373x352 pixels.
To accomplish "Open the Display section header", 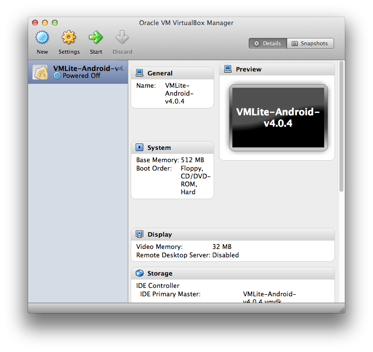I will click(233, 234).
